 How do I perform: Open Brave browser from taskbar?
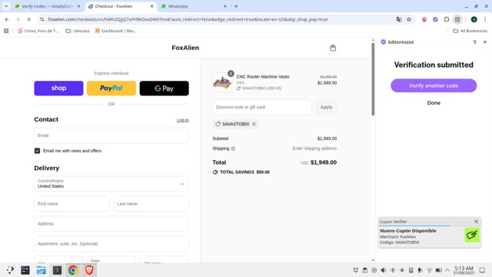(x=89, y=270)
